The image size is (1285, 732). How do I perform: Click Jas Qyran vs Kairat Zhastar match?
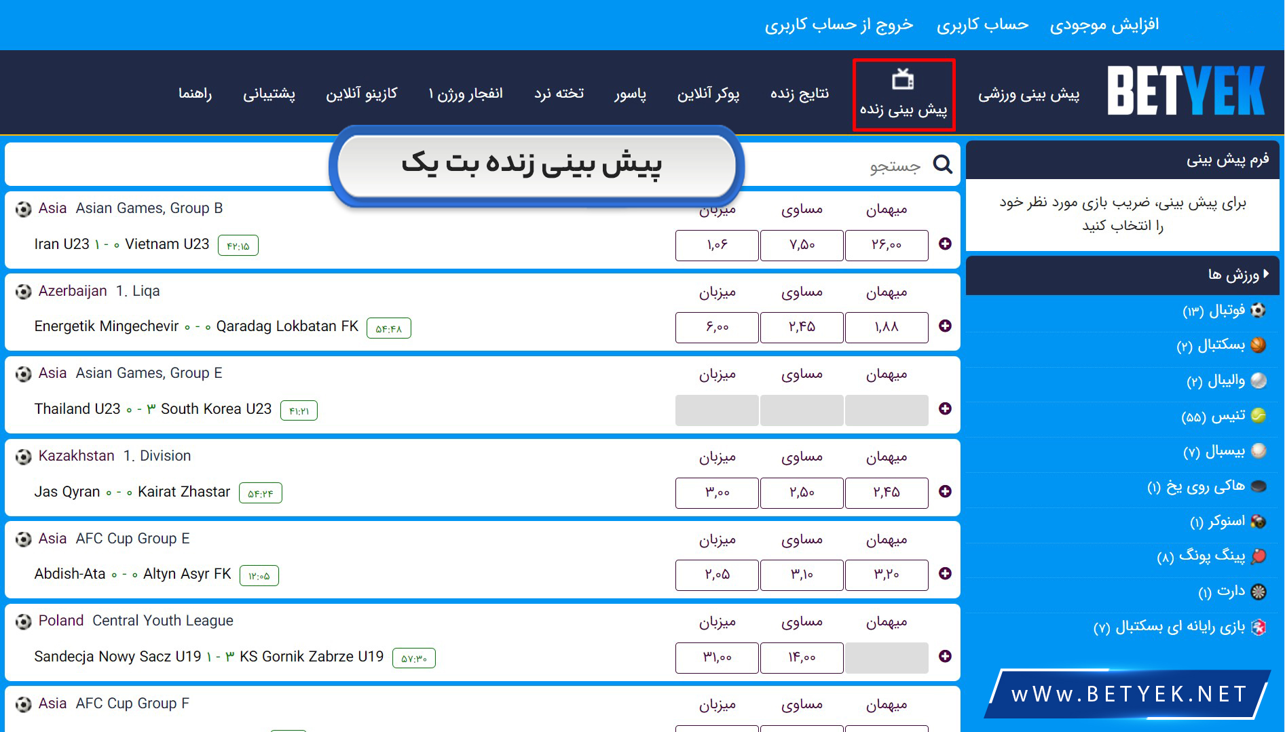tap(132, 492)
